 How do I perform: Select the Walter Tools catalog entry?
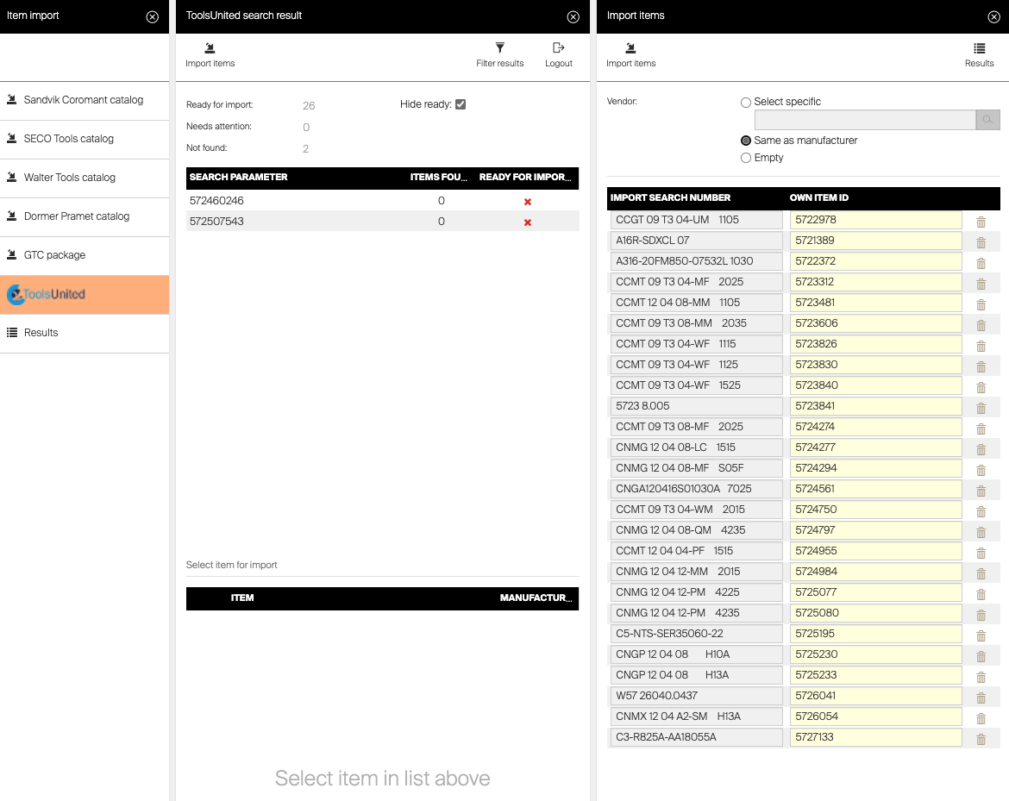point(70,178)
